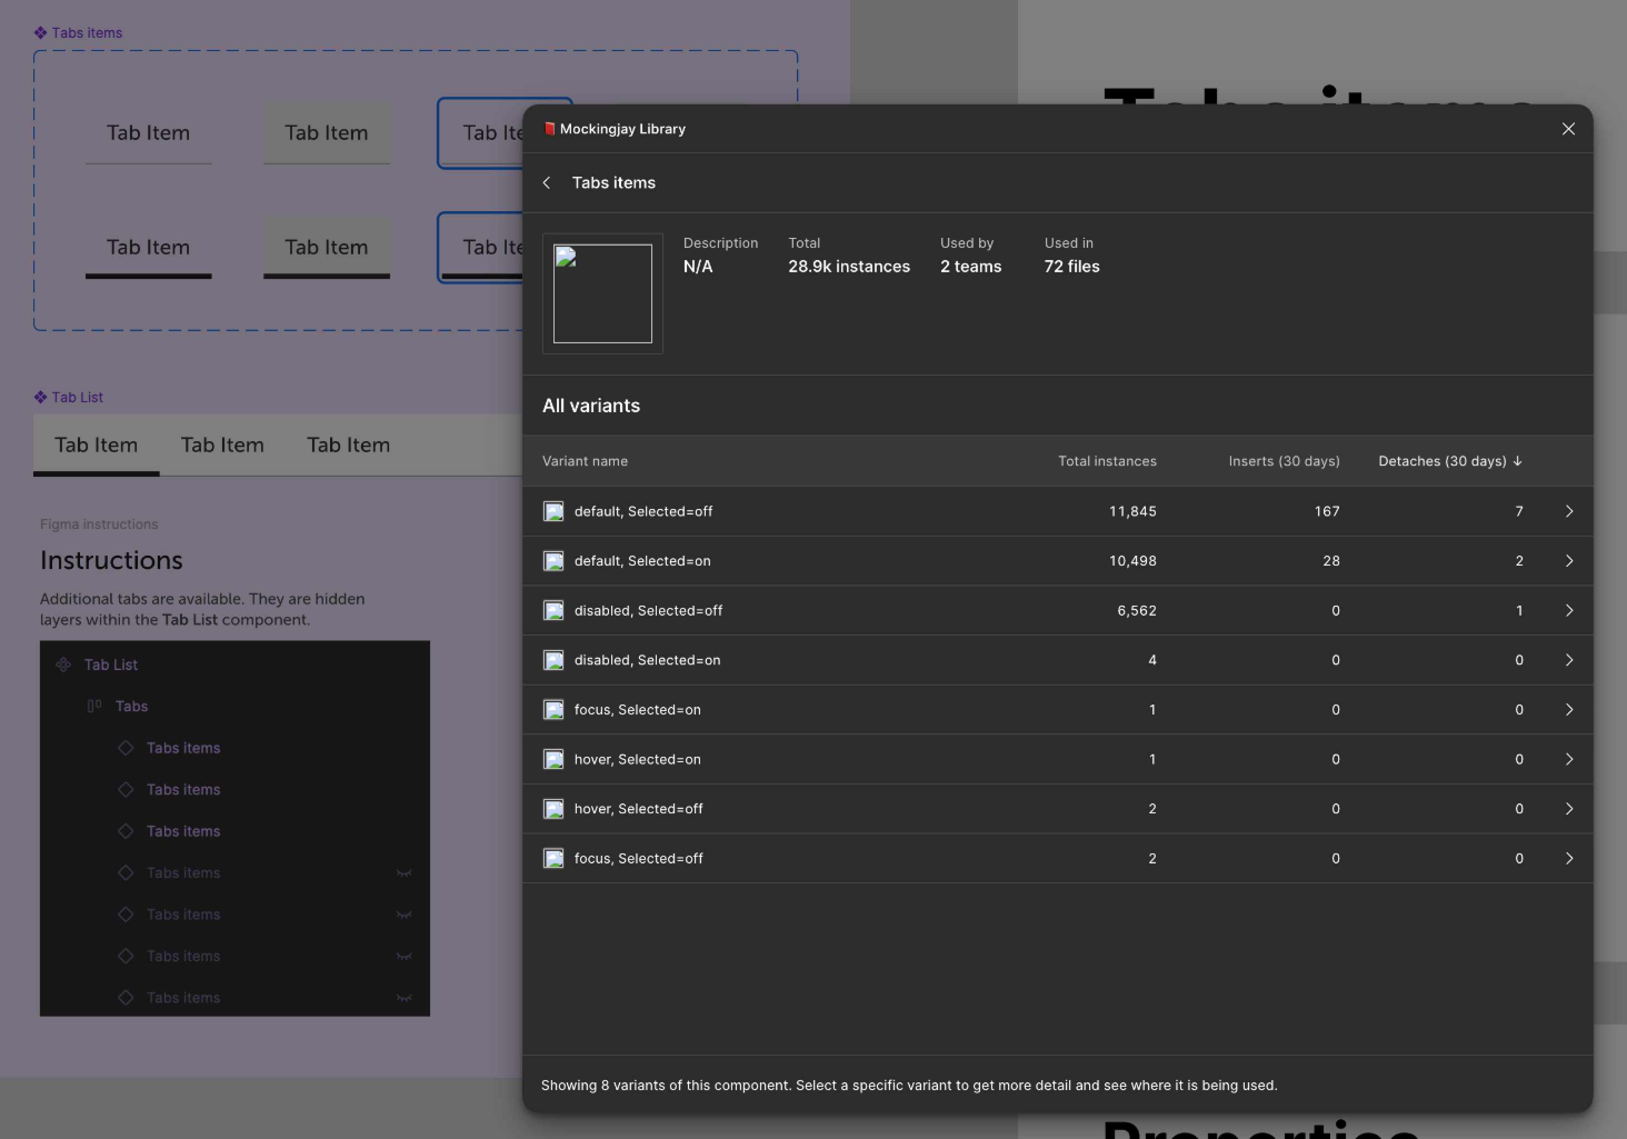
Task: Toggle visibility of the fourth Tabs items layer
Action: pos(404,873)
